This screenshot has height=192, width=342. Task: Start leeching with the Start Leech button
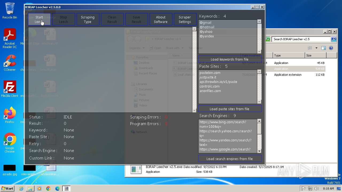pos(39,19)
